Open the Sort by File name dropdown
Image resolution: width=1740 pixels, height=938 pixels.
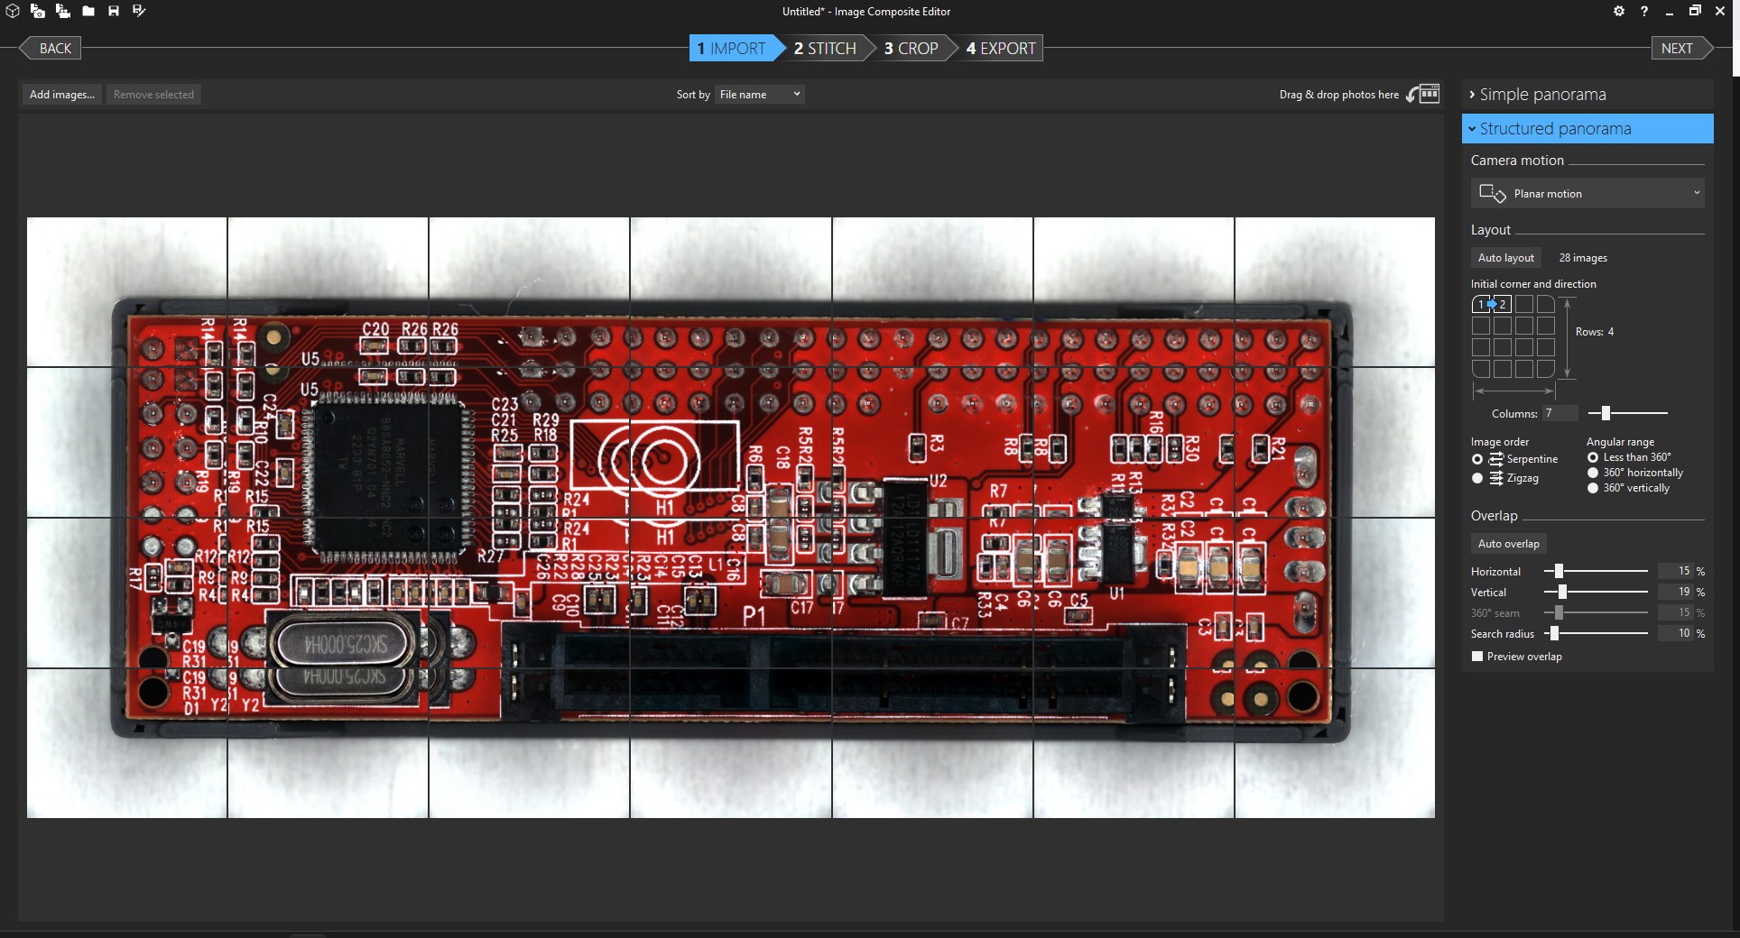point(759,95)
